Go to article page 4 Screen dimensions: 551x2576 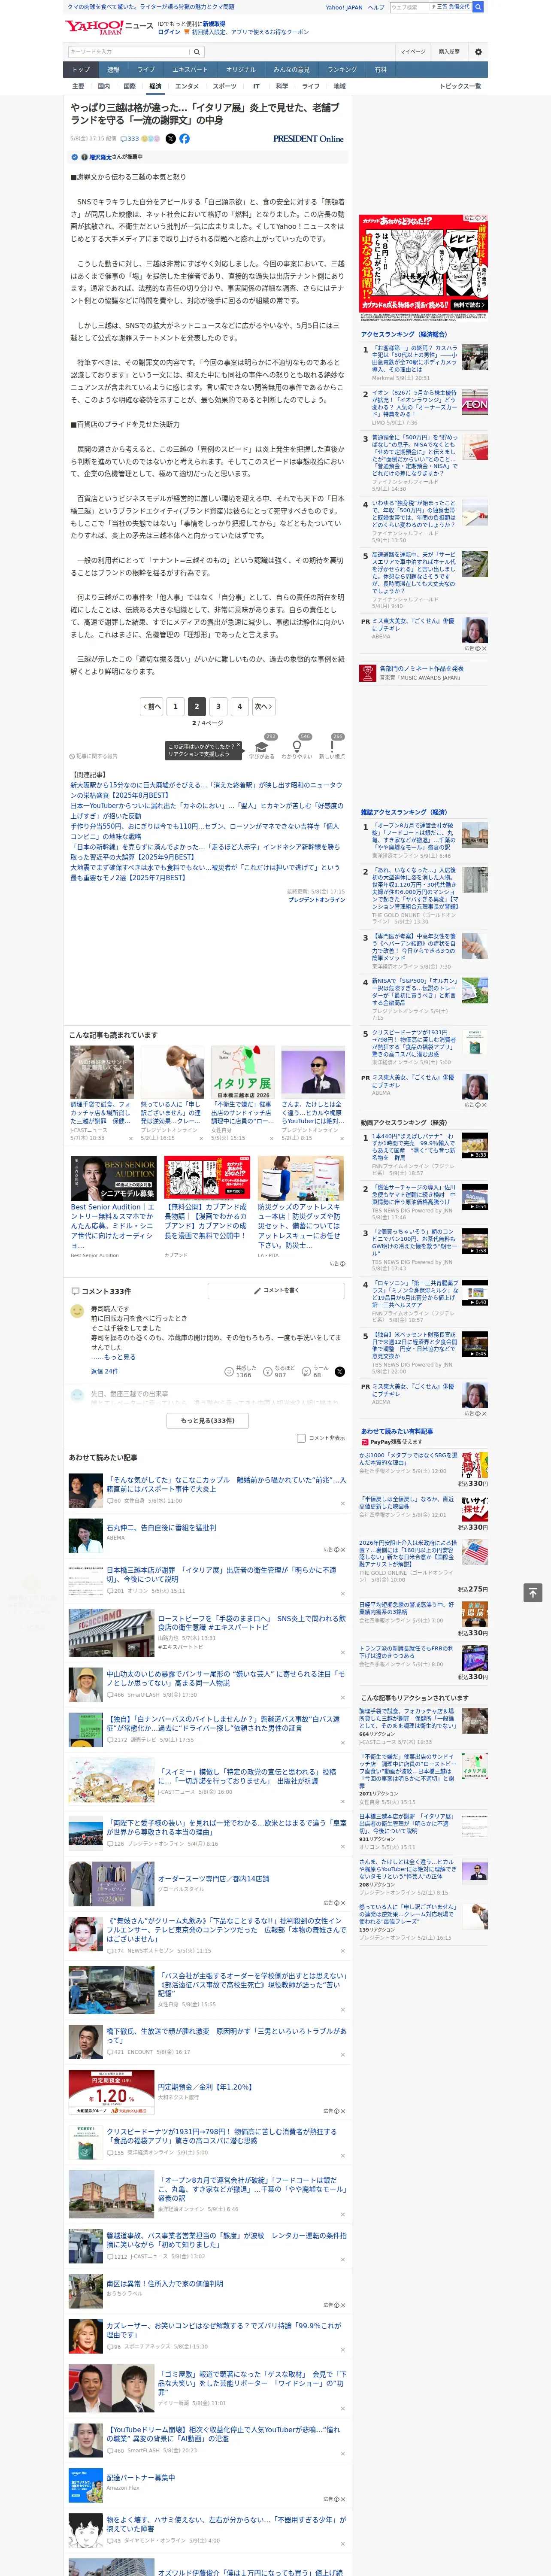coord(239,706)
